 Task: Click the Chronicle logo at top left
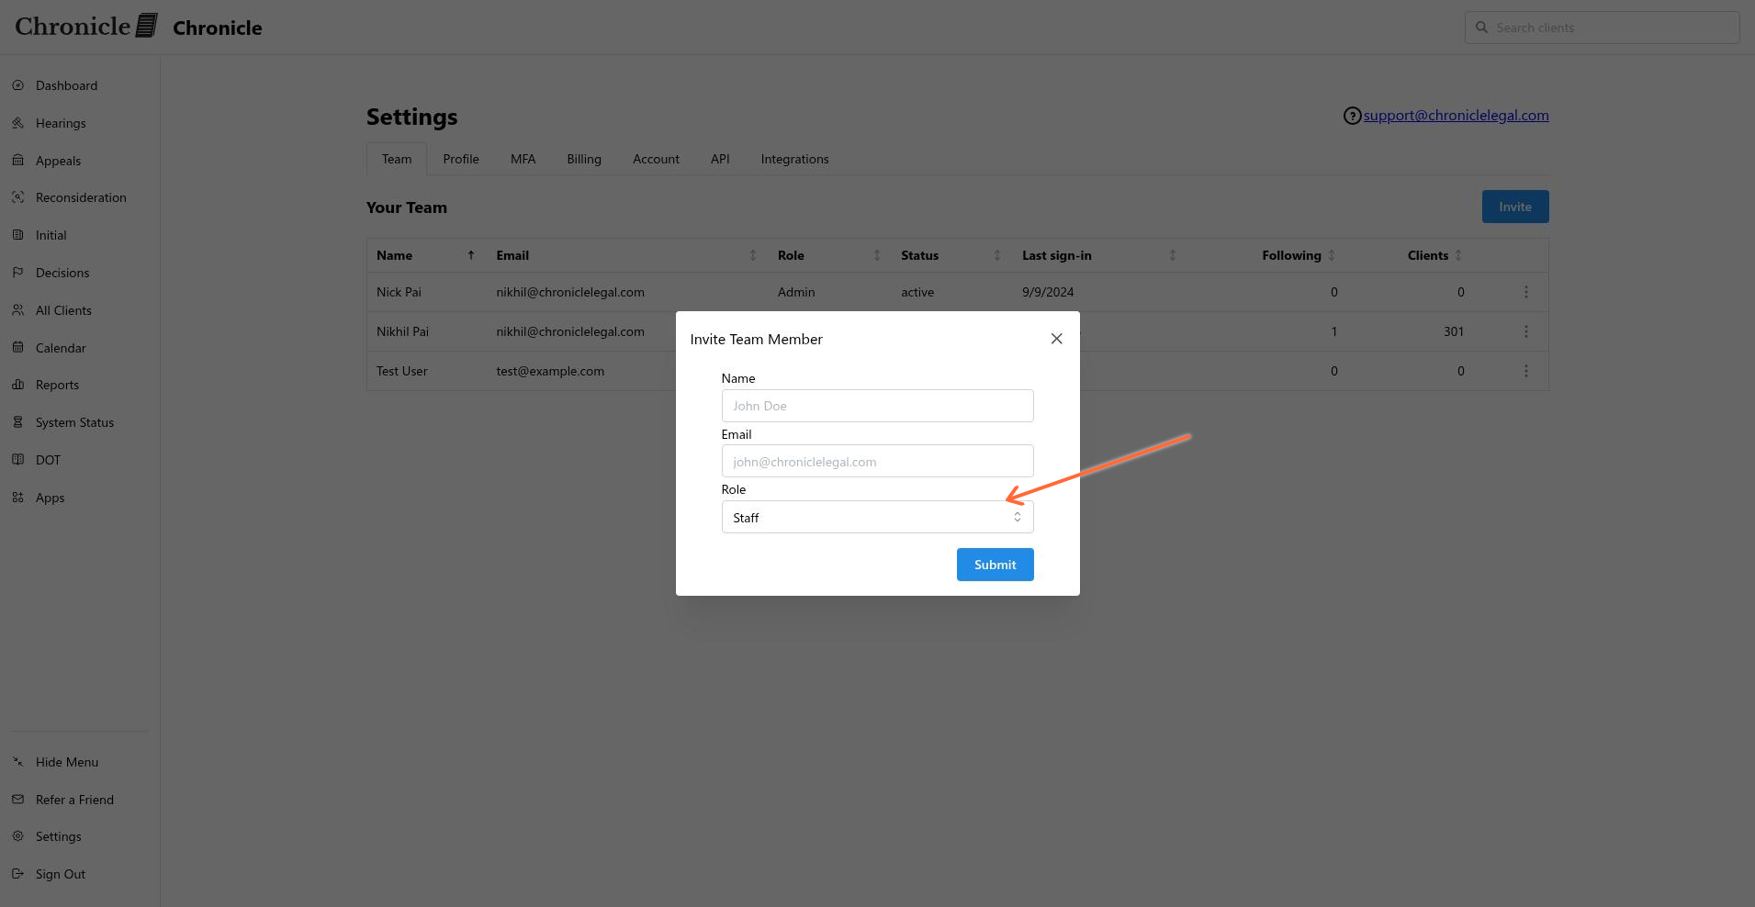86,26
